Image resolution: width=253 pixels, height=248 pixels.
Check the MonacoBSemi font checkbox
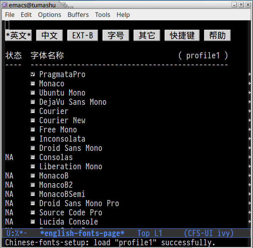(x=33, y=194)
